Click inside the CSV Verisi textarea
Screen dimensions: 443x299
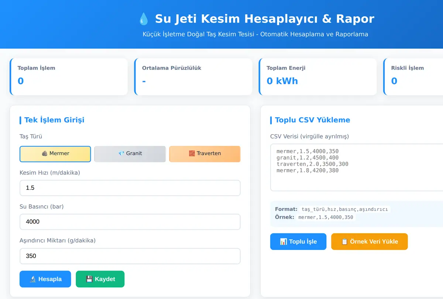tap(357, 167)
